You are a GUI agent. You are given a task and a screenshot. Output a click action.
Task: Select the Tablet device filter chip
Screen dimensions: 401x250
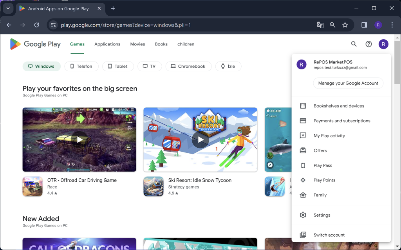click(x=118, y=66)
